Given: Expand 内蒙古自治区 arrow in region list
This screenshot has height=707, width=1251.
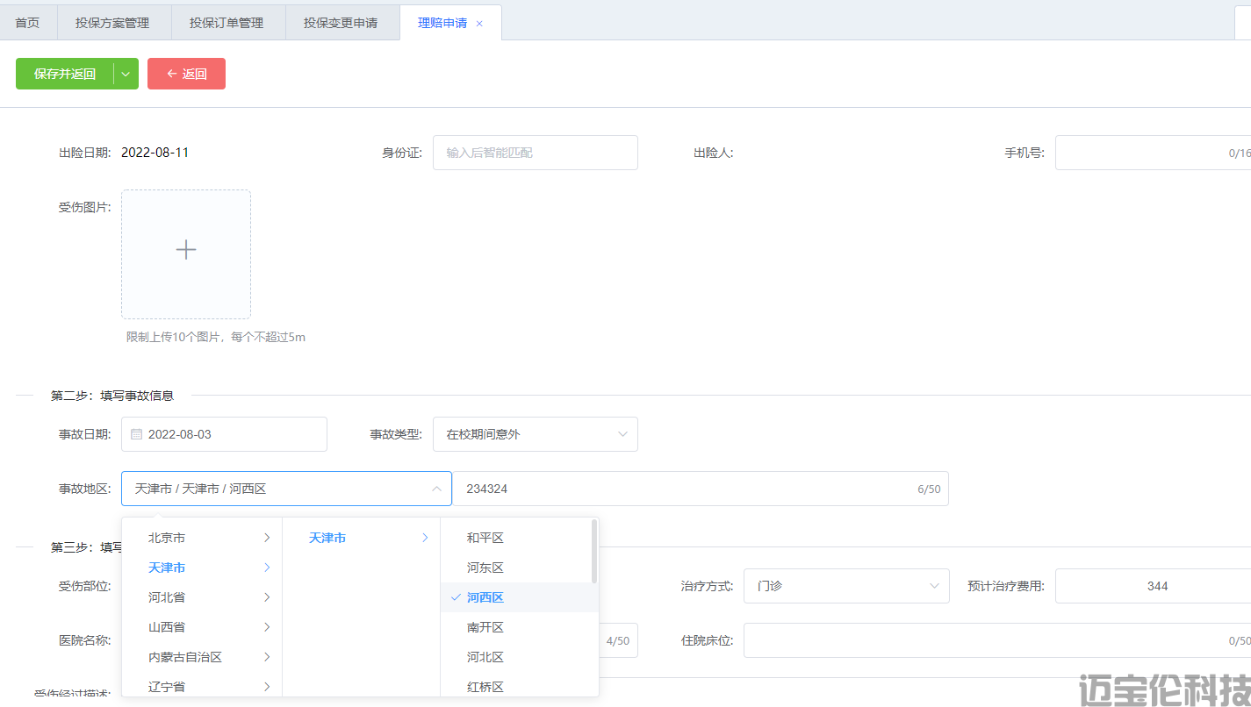Looking at the screenshot, I should 267,657.
